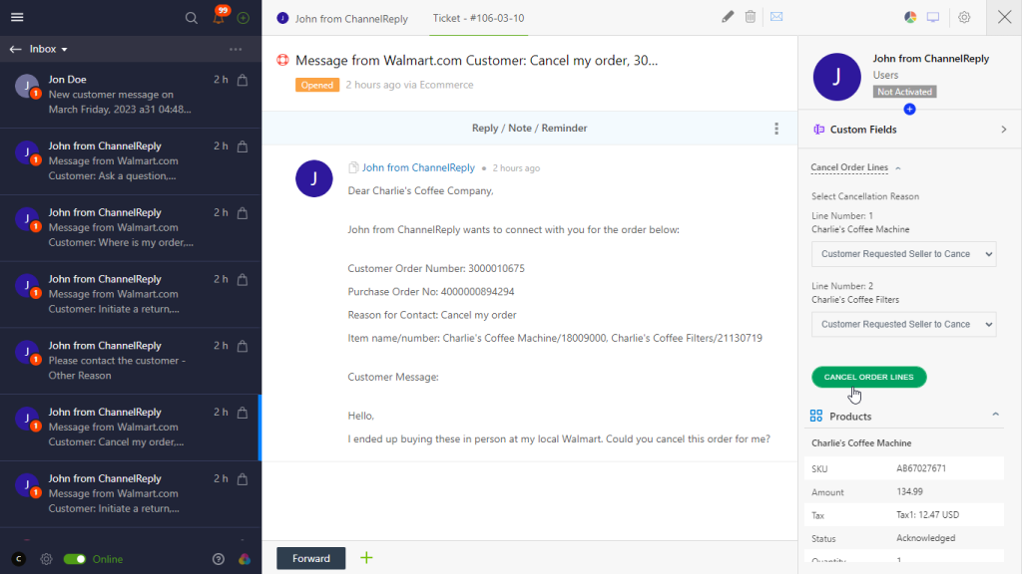This screenshot has height=574, width=1022.
Task: Collapse the Cancel Order Lines section
Action: [855, 167]
